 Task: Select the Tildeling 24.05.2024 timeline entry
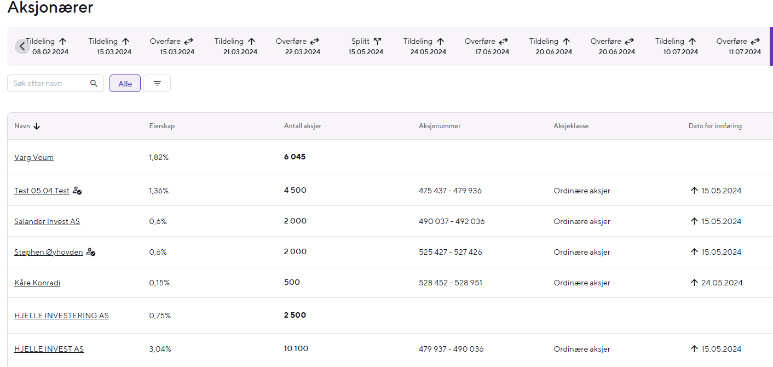[424, 46]
